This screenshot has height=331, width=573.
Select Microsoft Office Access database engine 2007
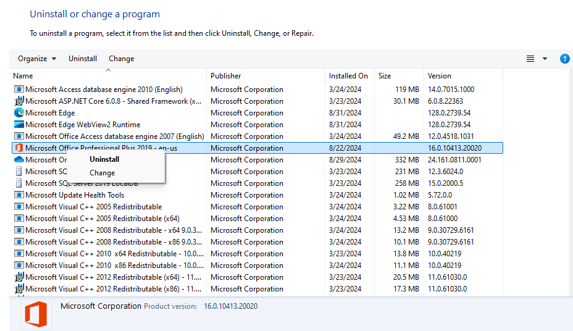(115, 136)
